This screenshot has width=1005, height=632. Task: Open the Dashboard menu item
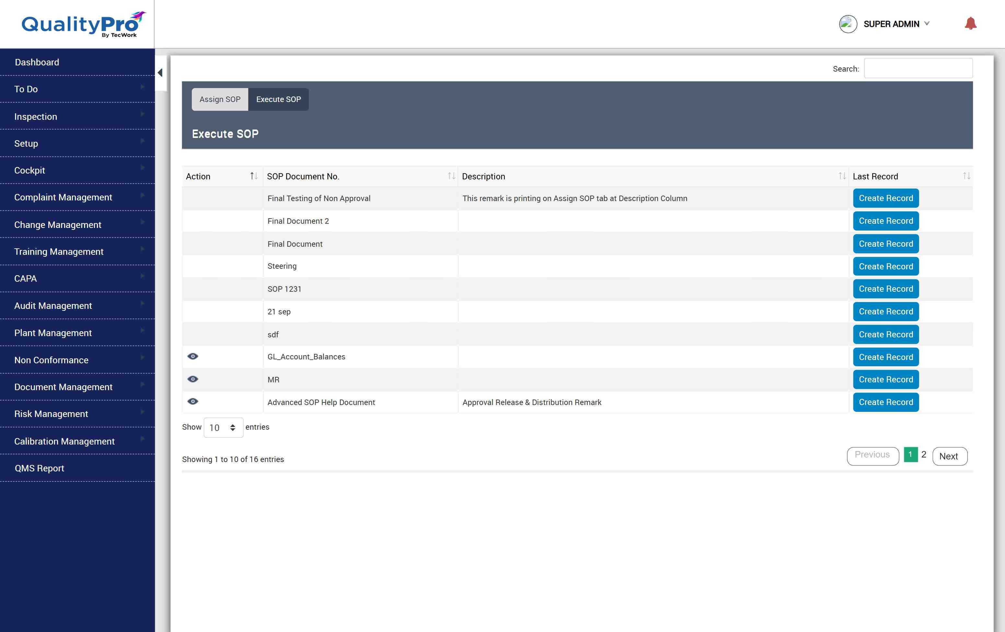click(37, 62)
